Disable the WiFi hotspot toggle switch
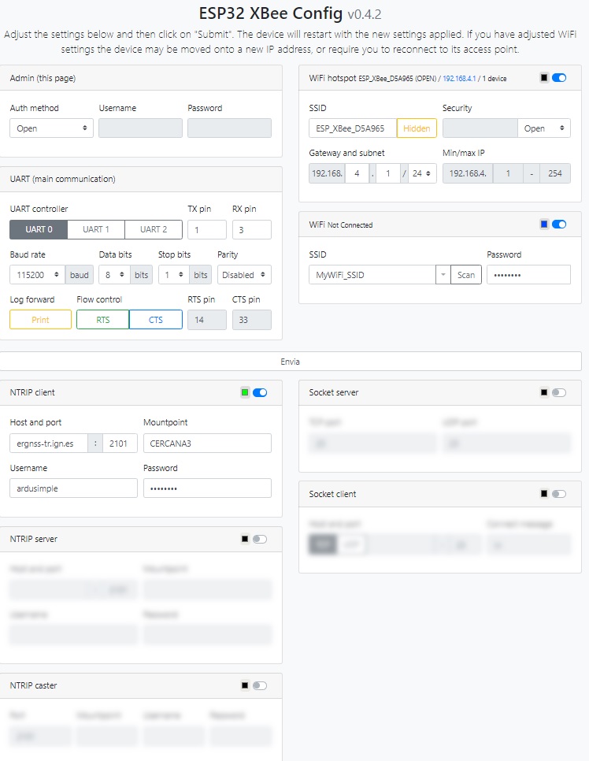The height and width of the screenshot is (761, 589). pyautogui.click(x=559, y=78)
